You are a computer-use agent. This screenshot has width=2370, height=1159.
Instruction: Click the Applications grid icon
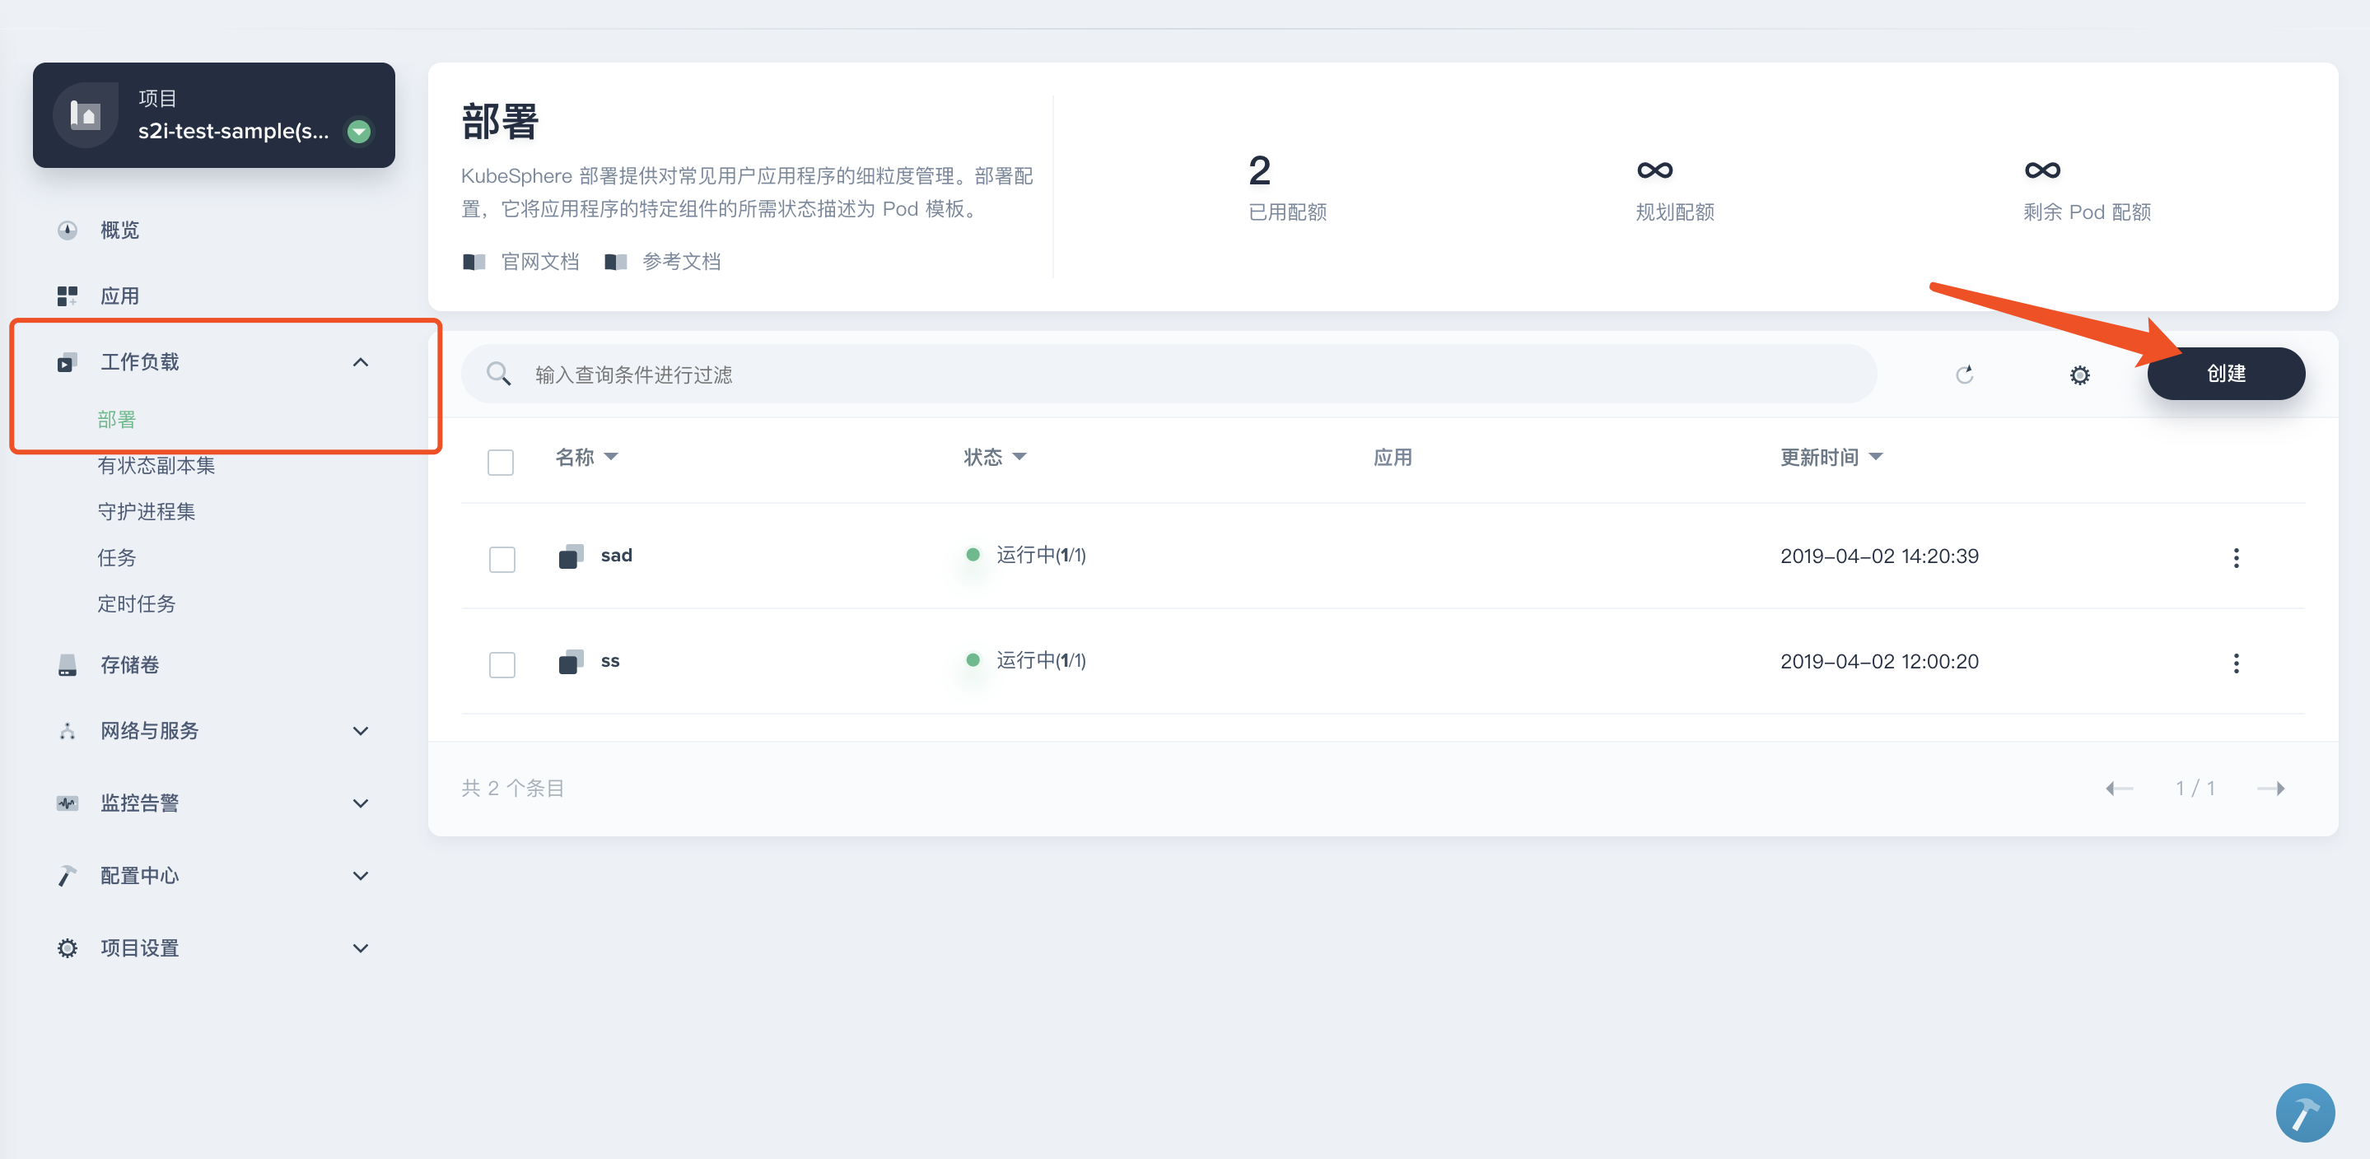tap(68, 296)
